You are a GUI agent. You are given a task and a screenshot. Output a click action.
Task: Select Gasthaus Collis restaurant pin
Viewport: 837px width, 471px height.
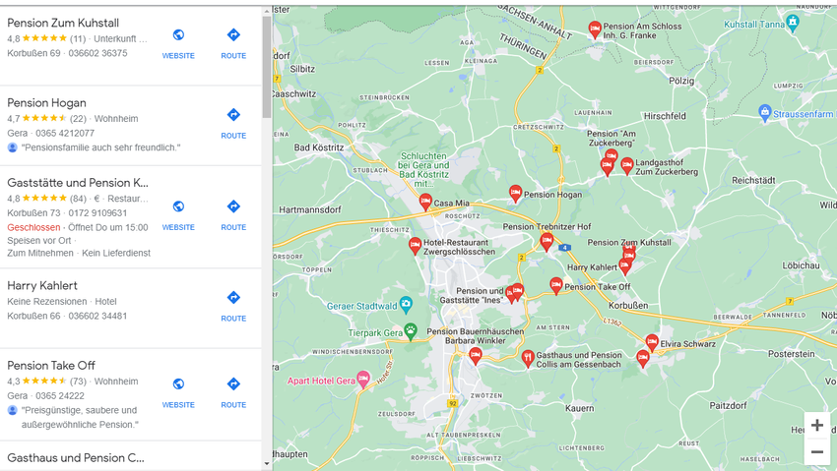click(528, 359)
